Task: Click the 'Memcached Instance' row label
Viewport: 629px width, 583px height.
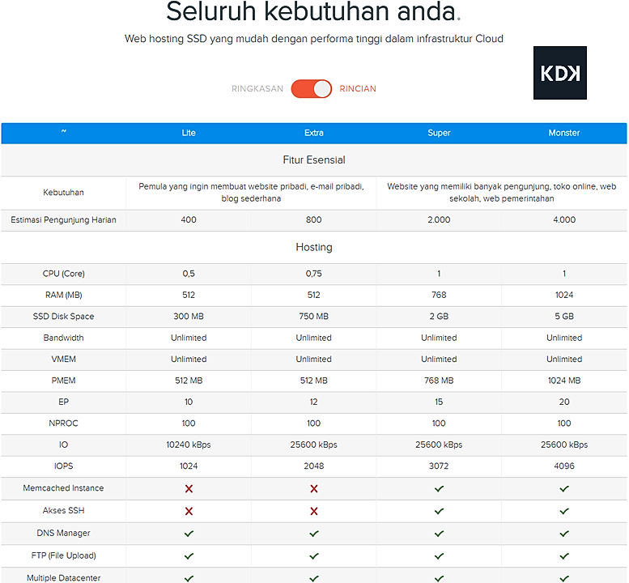Action: pyautogui.click(x=63, y=488)
